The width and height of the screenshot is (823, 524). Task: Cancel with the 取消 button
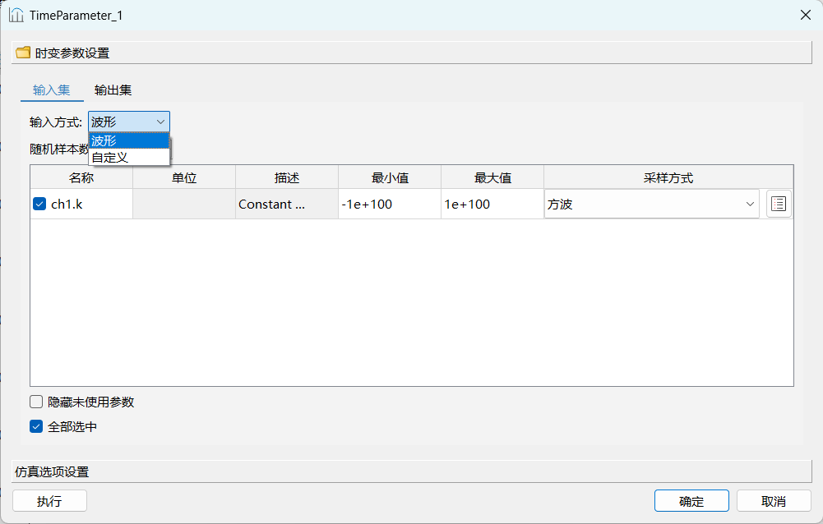[774, 501]
